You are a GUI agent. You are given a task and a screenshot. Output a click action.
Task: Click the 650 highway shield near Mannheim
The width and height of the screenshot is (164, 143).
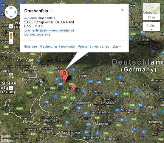coord(89,124)
